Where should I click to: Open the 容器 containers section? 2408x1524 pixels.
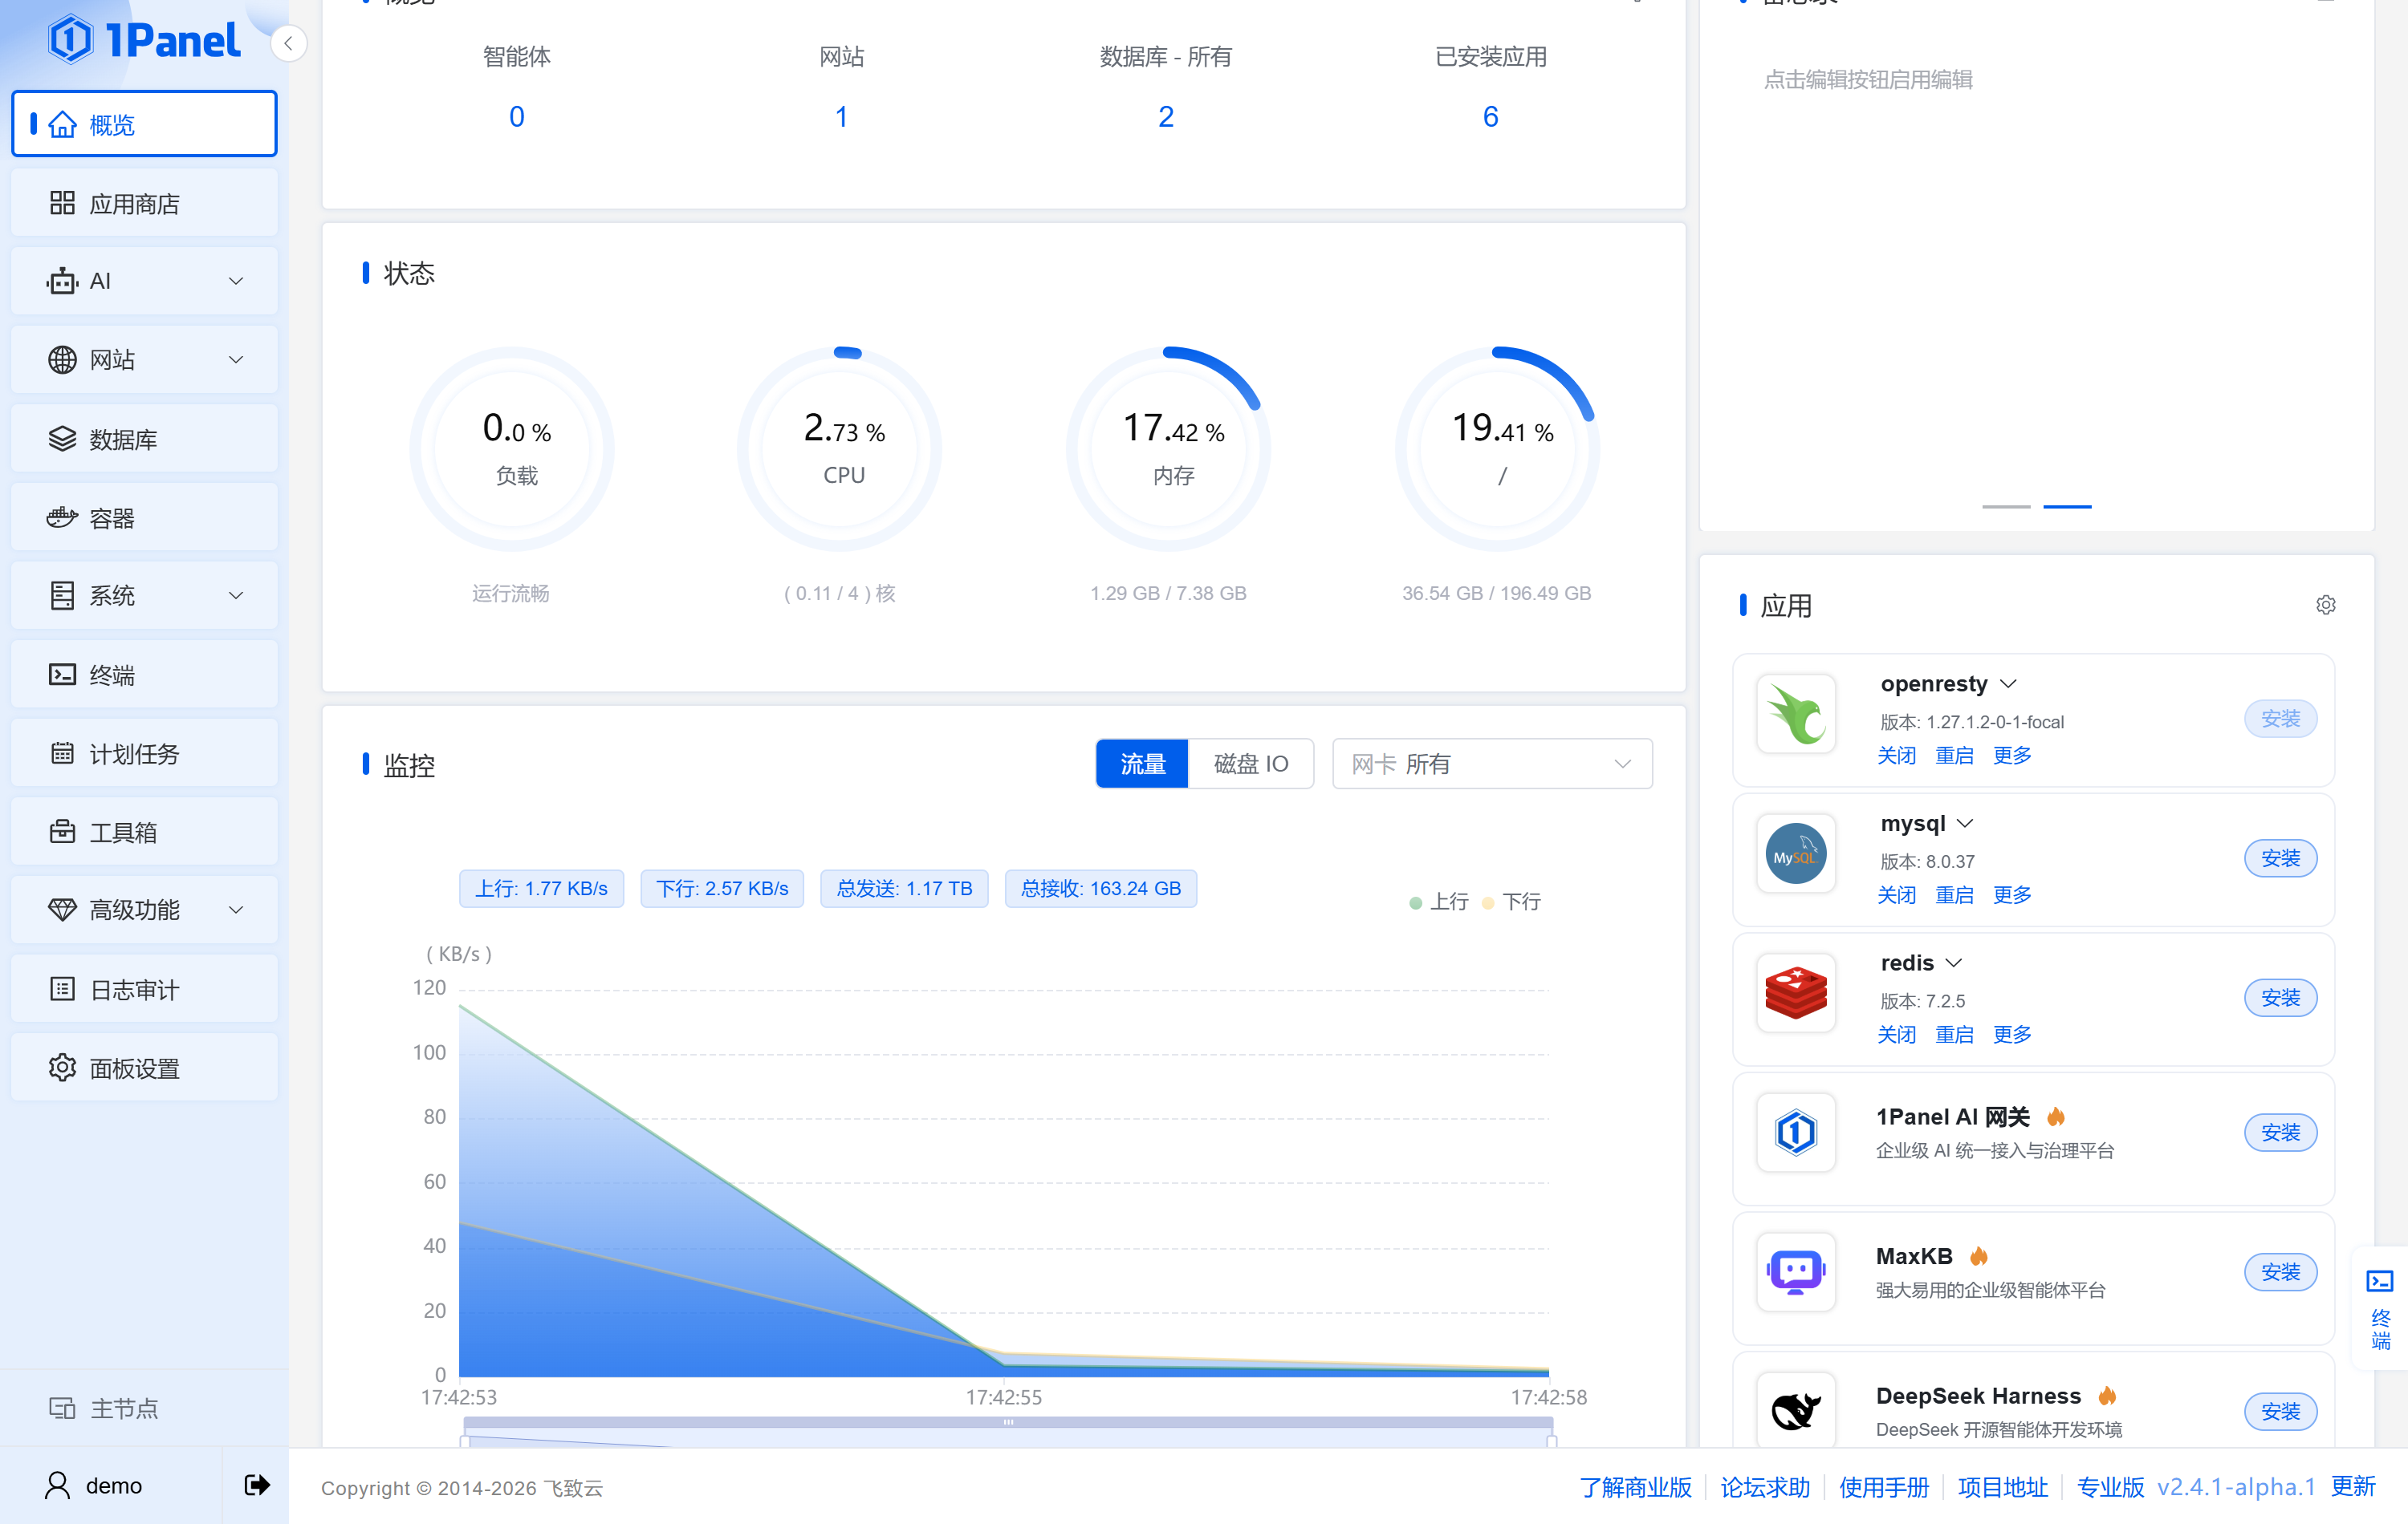tap(144, 517)
